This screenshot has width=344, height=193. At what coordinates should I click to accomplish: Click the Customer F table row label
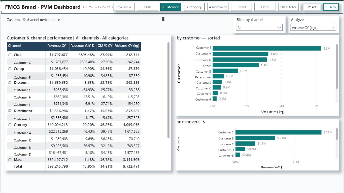(x=22, y=77)
